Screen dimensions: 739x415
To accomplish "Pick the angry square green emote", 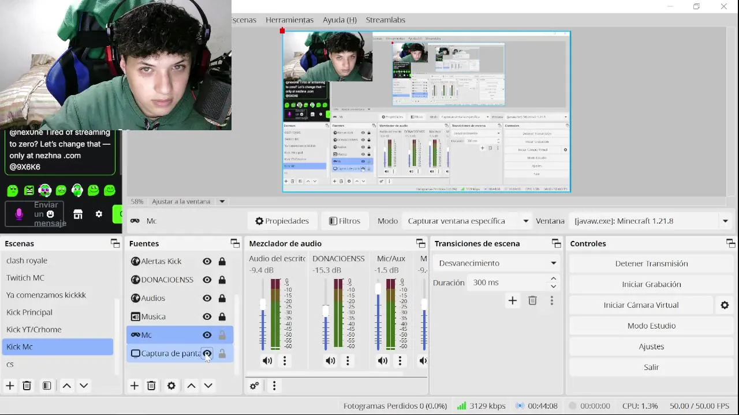I will (x=29, y=190).
